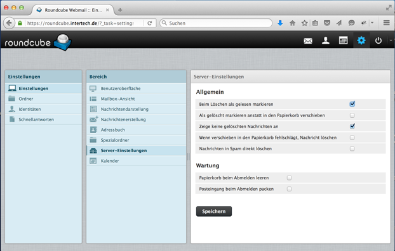Open Mailbox-Ansicht preferences
The width and height of the screenshot is (395, 251).
tap(137, 99)
